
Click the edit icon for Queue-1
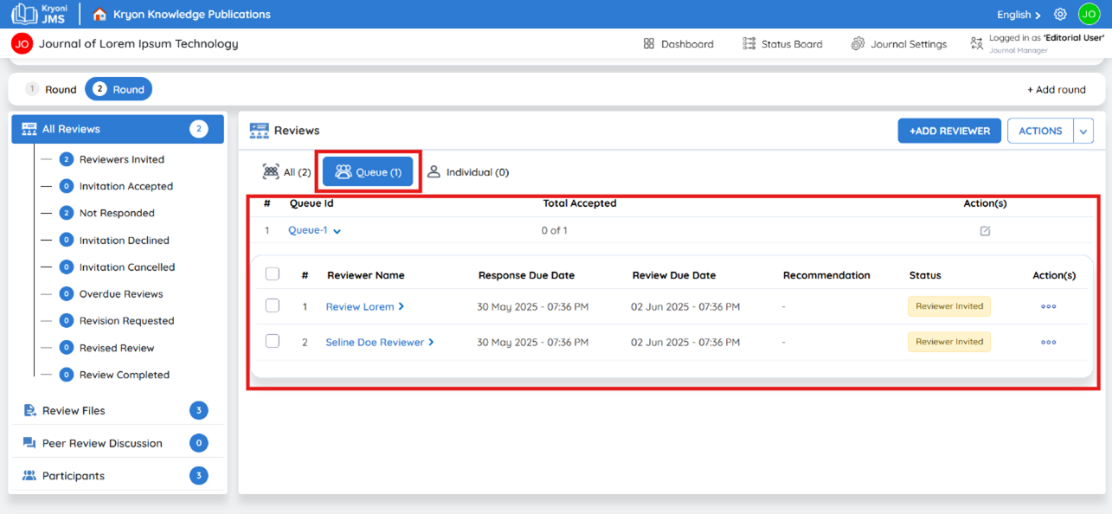tap(985, 231)
